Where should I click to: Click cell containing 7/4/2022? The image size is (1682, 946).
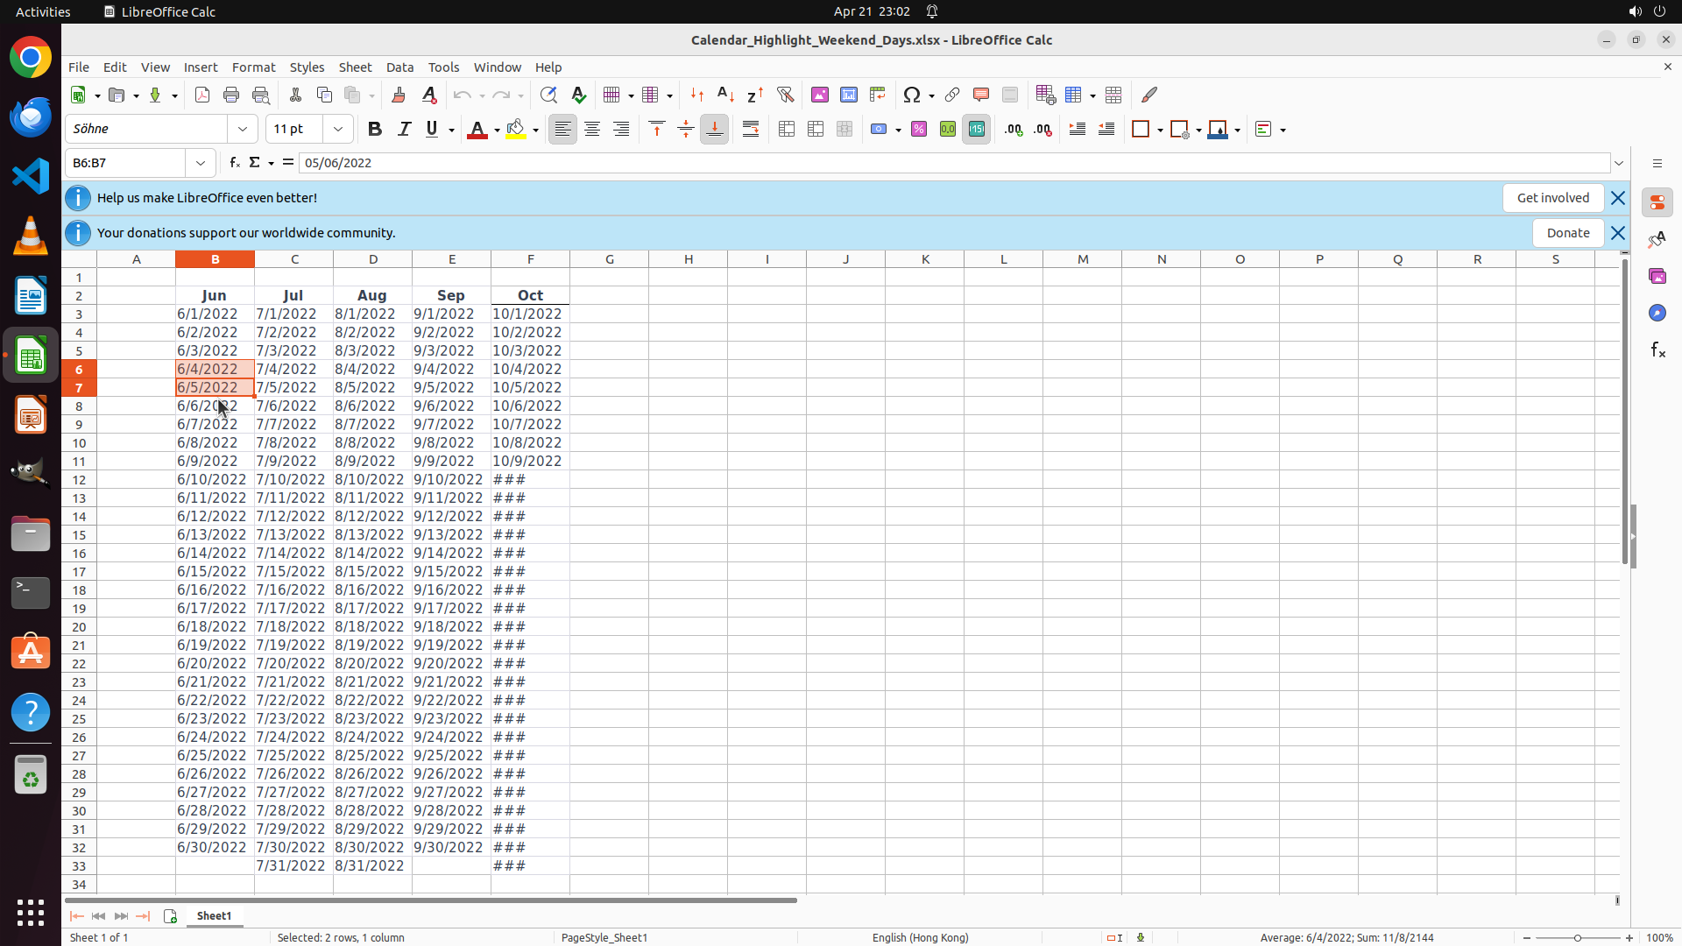(x=293, y=369)
